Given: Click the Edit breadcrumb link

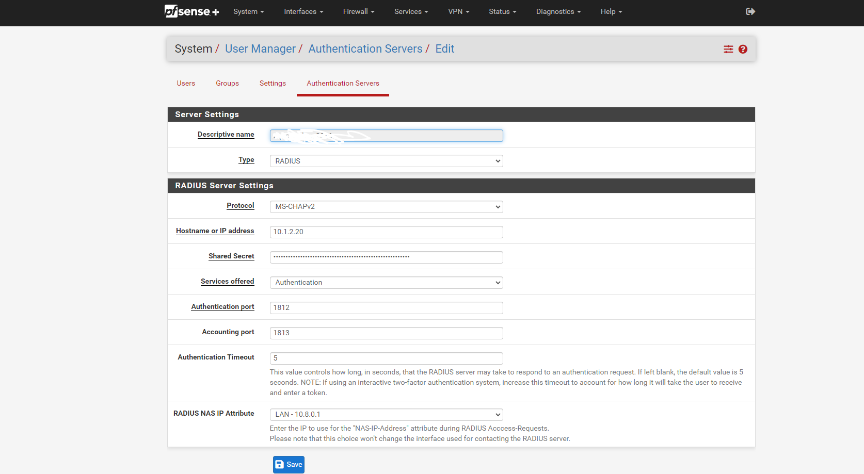Looking at the screenshot, I should tap(445, 49).
